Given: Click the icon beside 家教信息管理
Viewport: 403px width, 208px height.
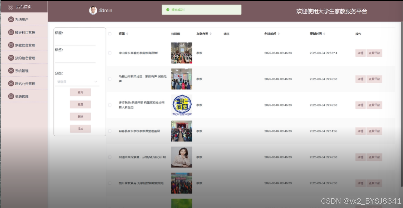Looking at the screenshot, I should tap(11, 45).
